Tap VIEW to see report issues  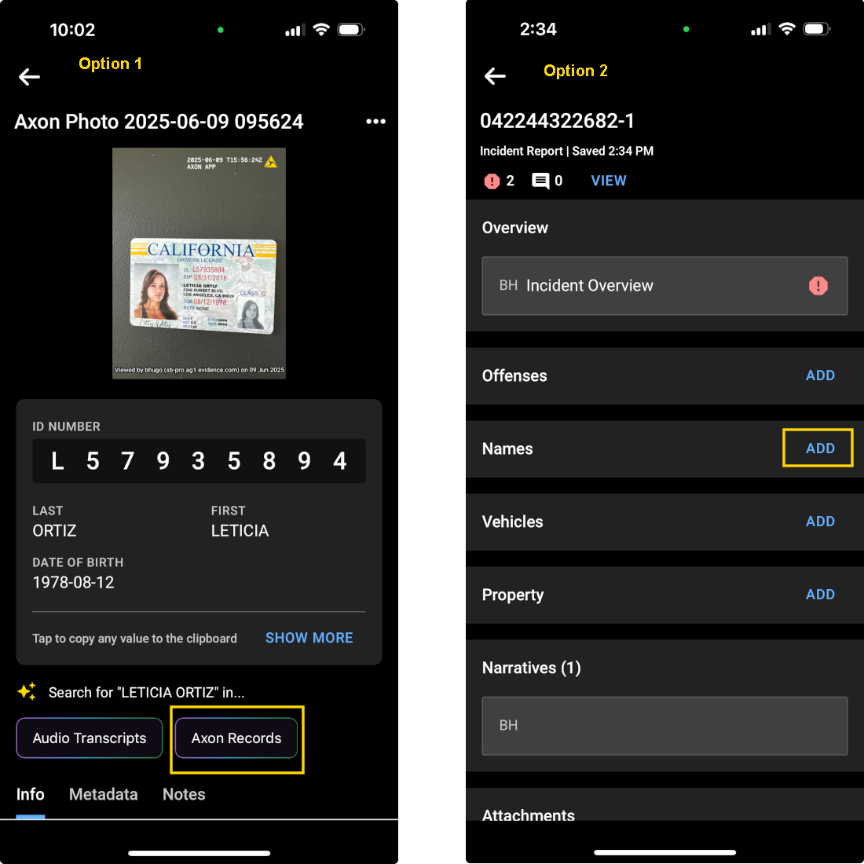tap(609, 181)
